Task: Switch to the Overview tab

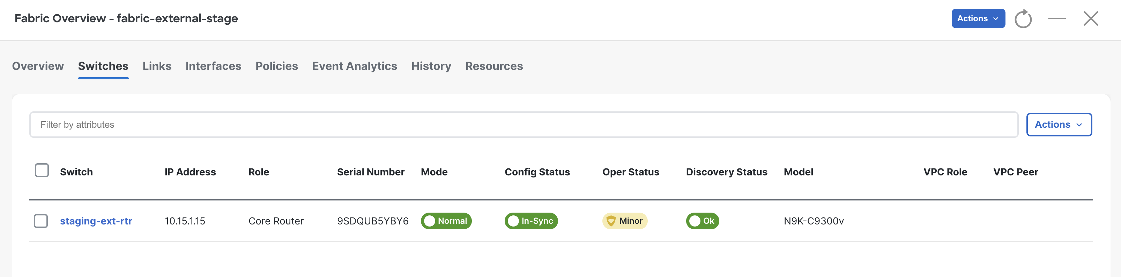Action: pos(38,66)
